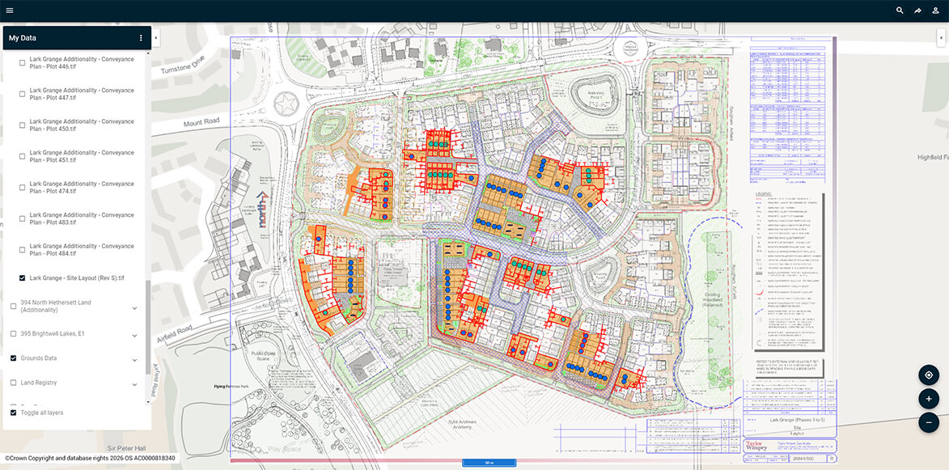This screenshot has width=949, height=470.
Task: Open My Data panel options menu
Action: [141, 38]
